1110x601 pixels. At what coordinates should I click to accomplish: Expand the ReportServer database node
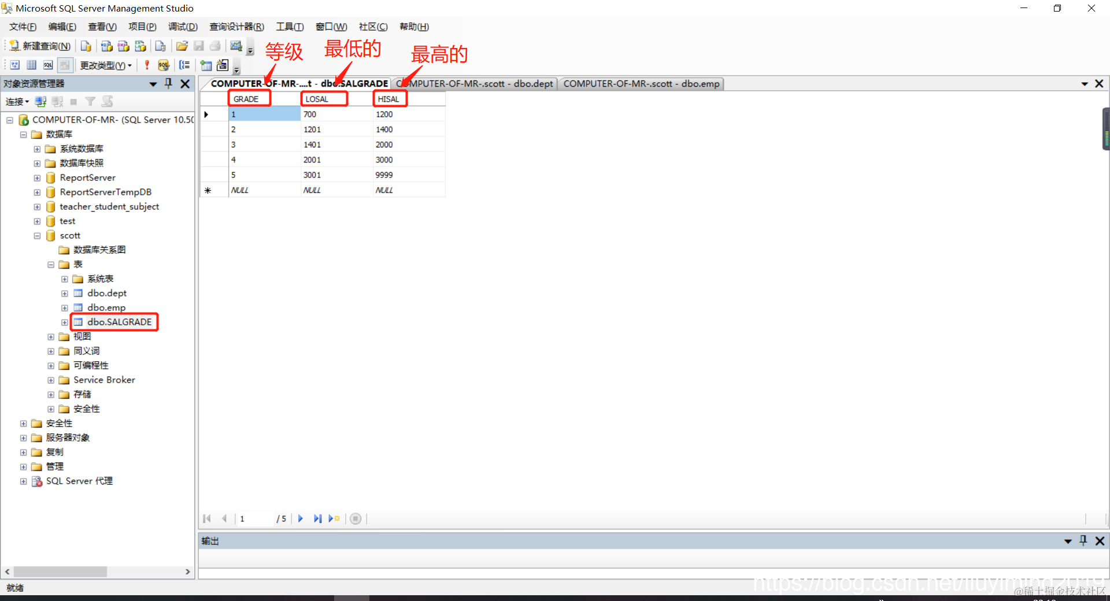point(37,178)
